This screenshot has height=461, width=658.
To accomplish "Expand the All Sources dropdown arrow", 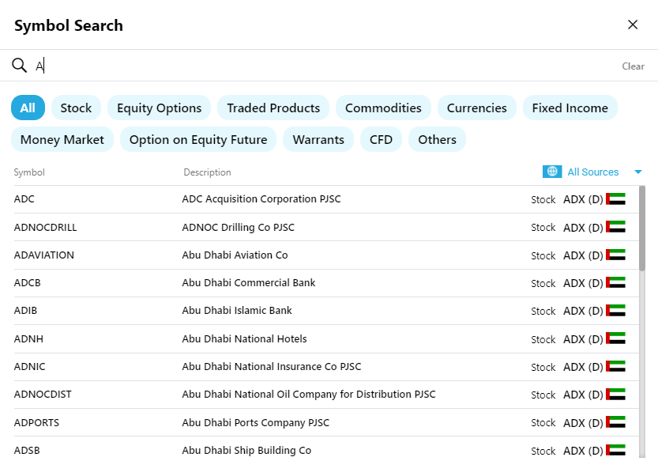I will 637,172.
